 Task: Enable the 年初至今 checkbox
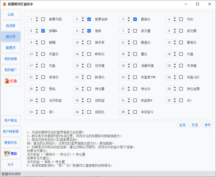coord(135,112)
